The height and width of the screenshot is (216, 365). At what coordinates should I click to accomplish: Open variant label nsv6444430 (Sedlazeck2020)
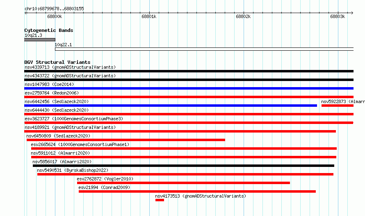pos(57,110)
